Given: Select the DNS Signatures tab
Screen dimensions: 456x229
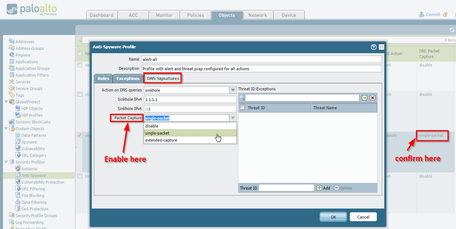Looking at the screenshot, I should [x=163, y=78].
